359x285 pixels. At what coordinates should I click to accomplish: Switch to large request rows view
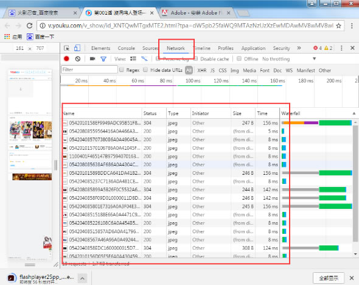[x=133, y=59]
